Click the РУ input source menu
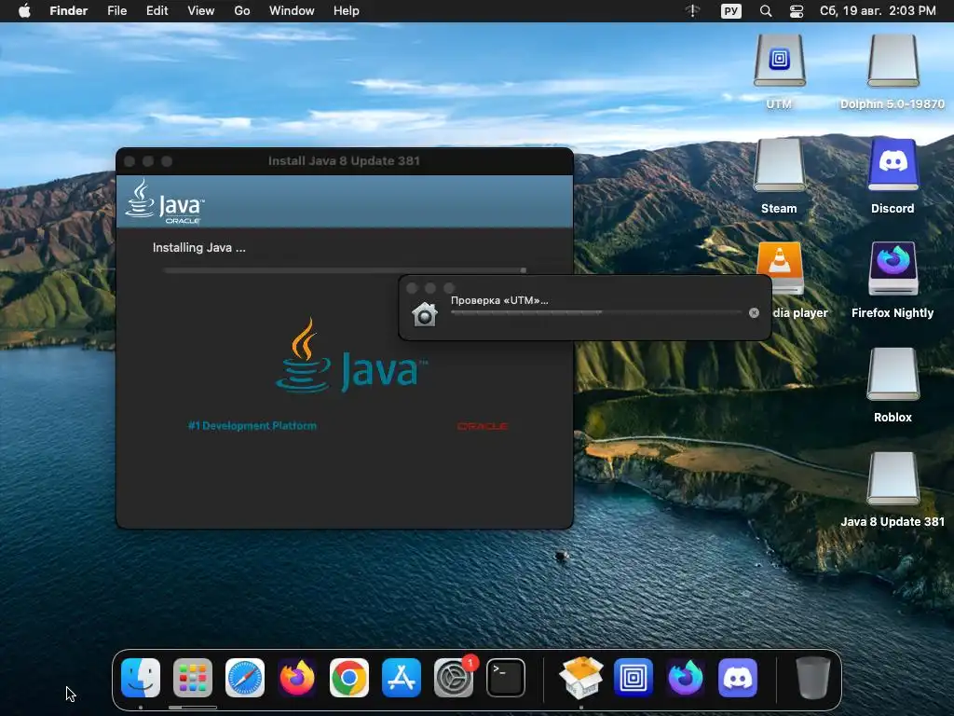 pyautogui.click(x=731, y=11)
